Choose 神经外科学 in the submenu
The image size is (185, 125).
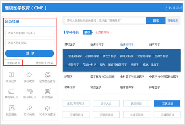[x=127, y=56]
